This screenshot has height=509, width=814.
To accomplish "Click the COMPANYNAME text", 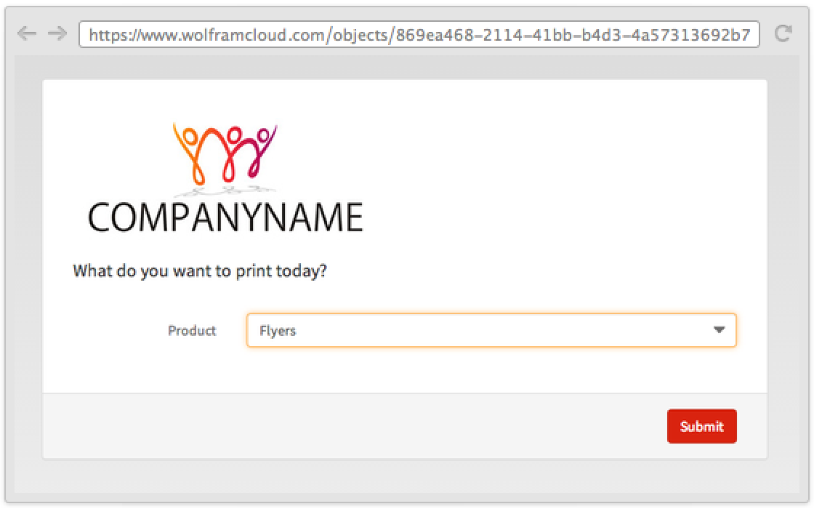I will 225,217.
